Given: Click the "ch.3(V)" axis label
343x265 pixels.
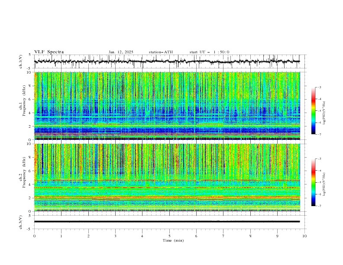Looking at the screenshot, I should [21, 222].
